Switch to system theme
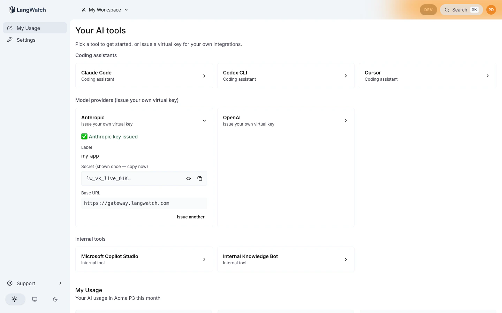This screenshot has width=502, height=313. (x=35, y=299)
